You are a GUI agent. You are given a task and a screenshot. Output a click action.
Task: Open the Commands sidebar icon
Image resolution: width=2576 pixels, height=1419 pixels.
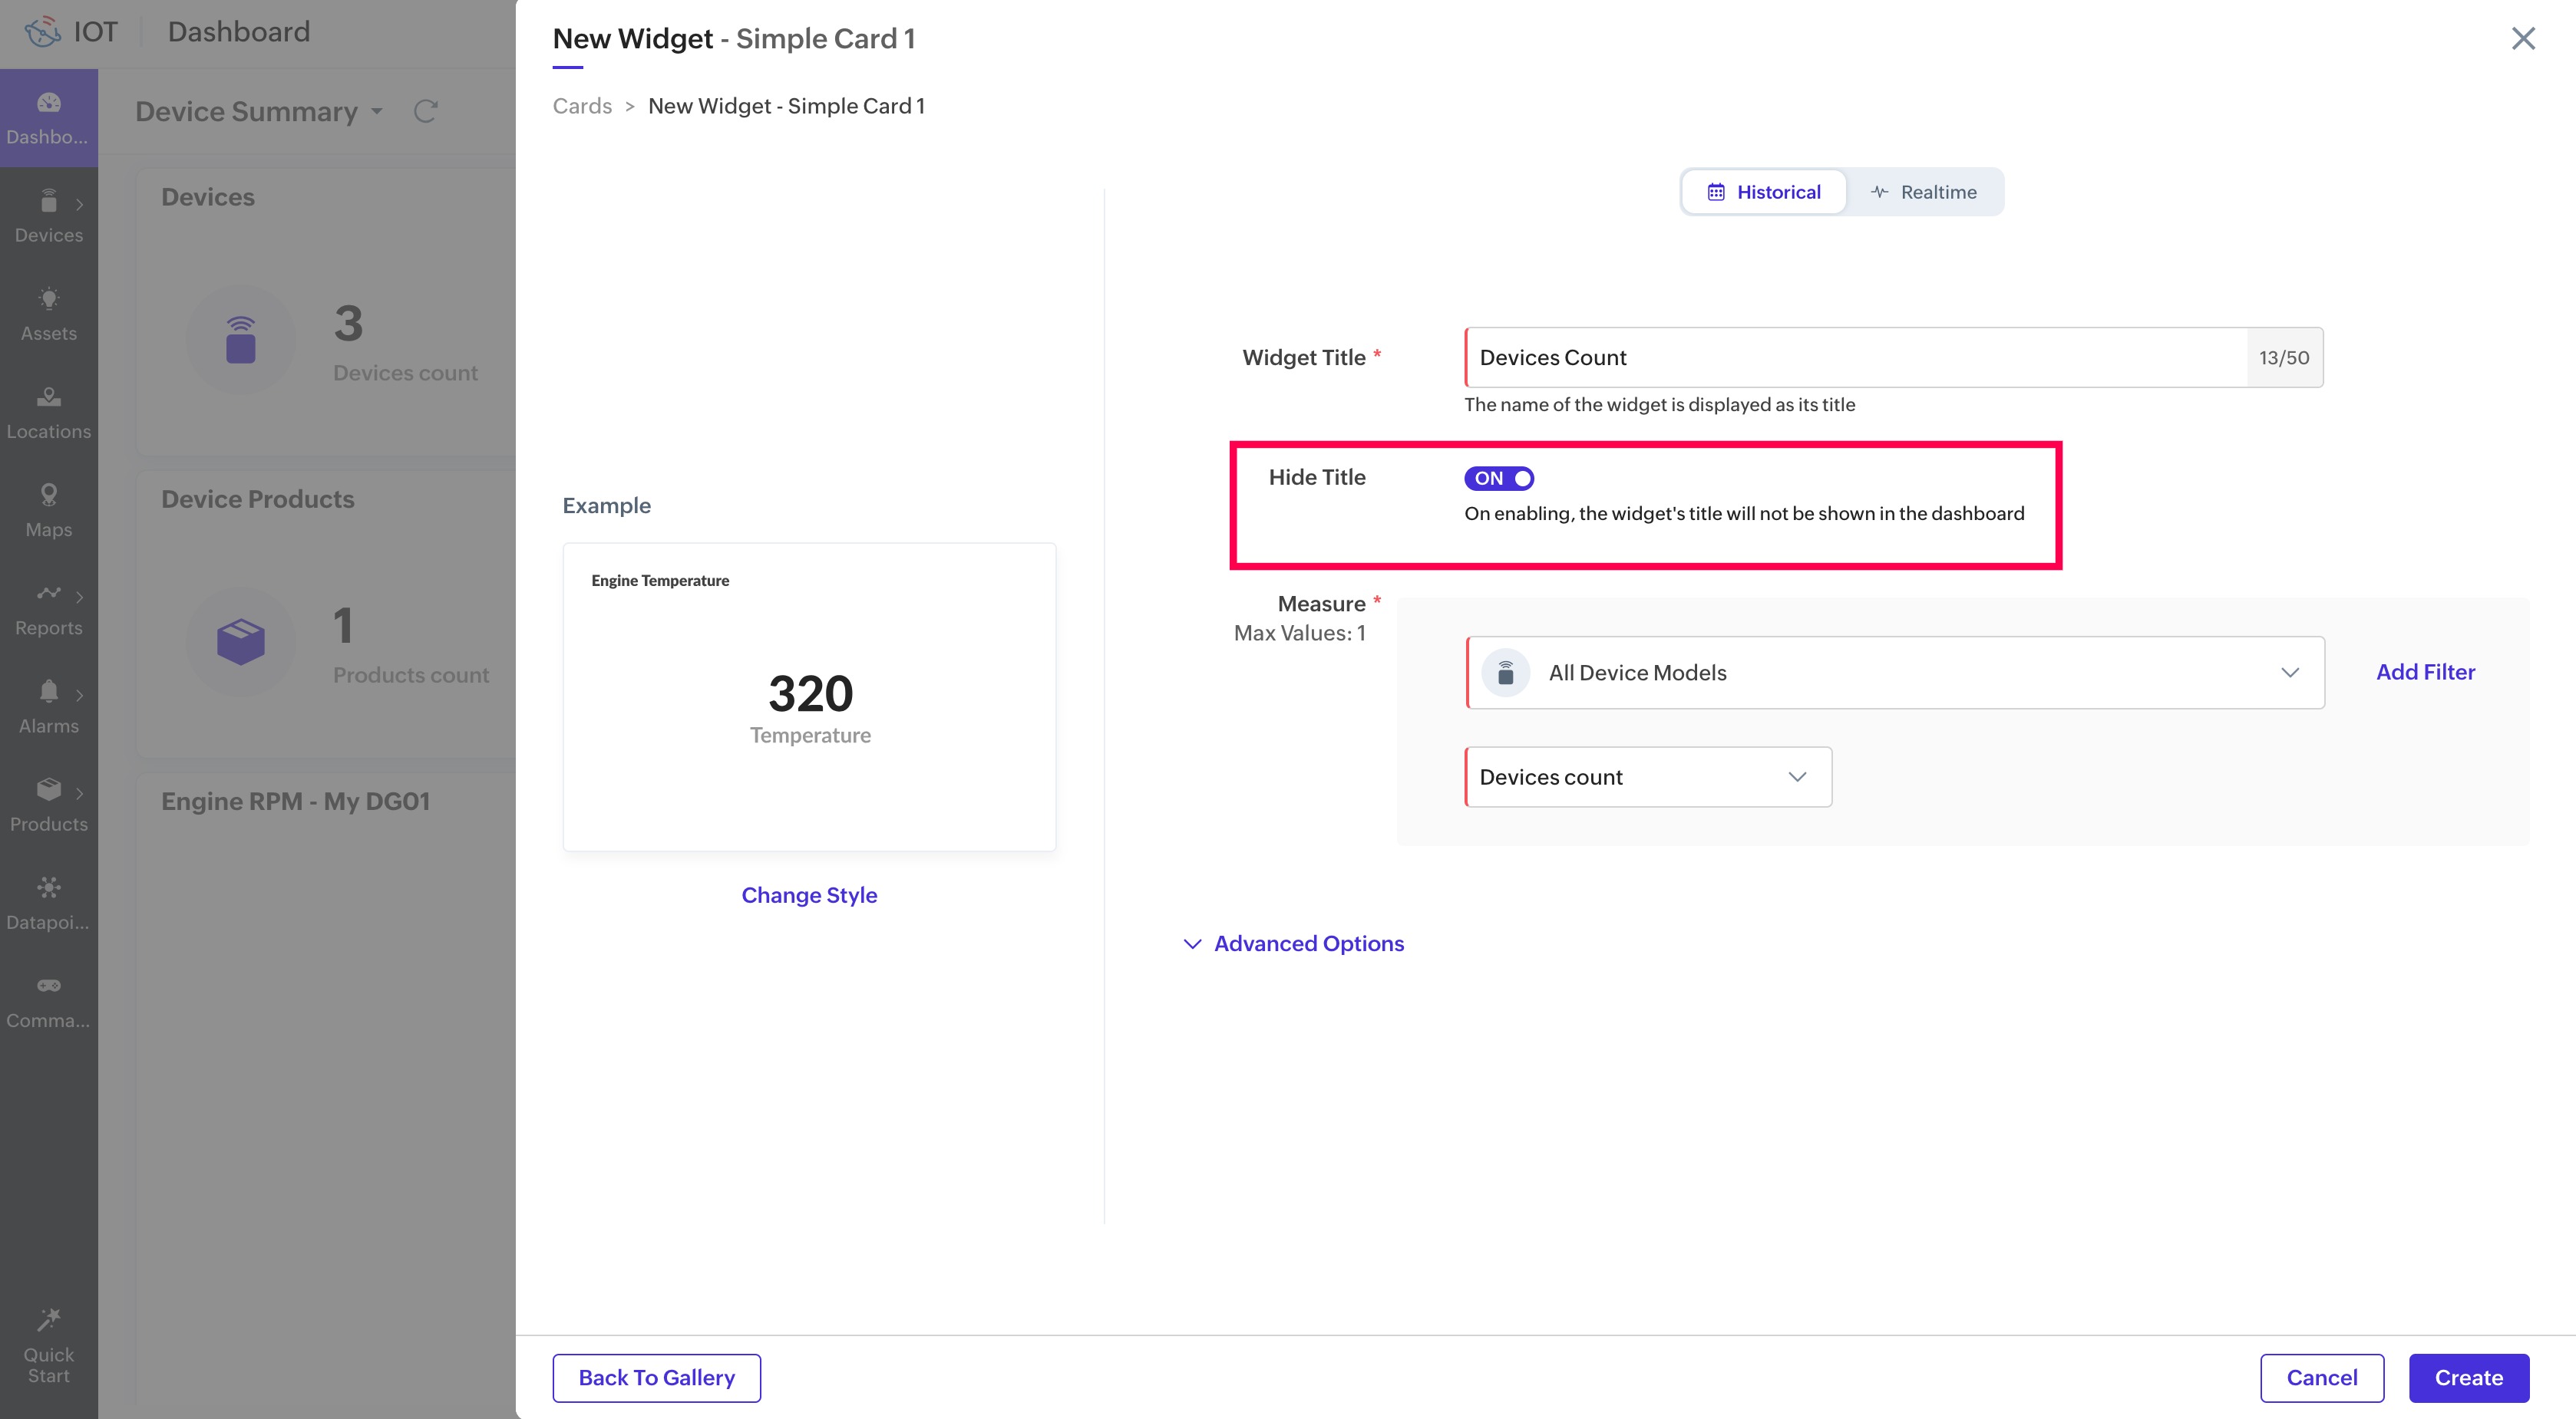[x=48, y=986]
